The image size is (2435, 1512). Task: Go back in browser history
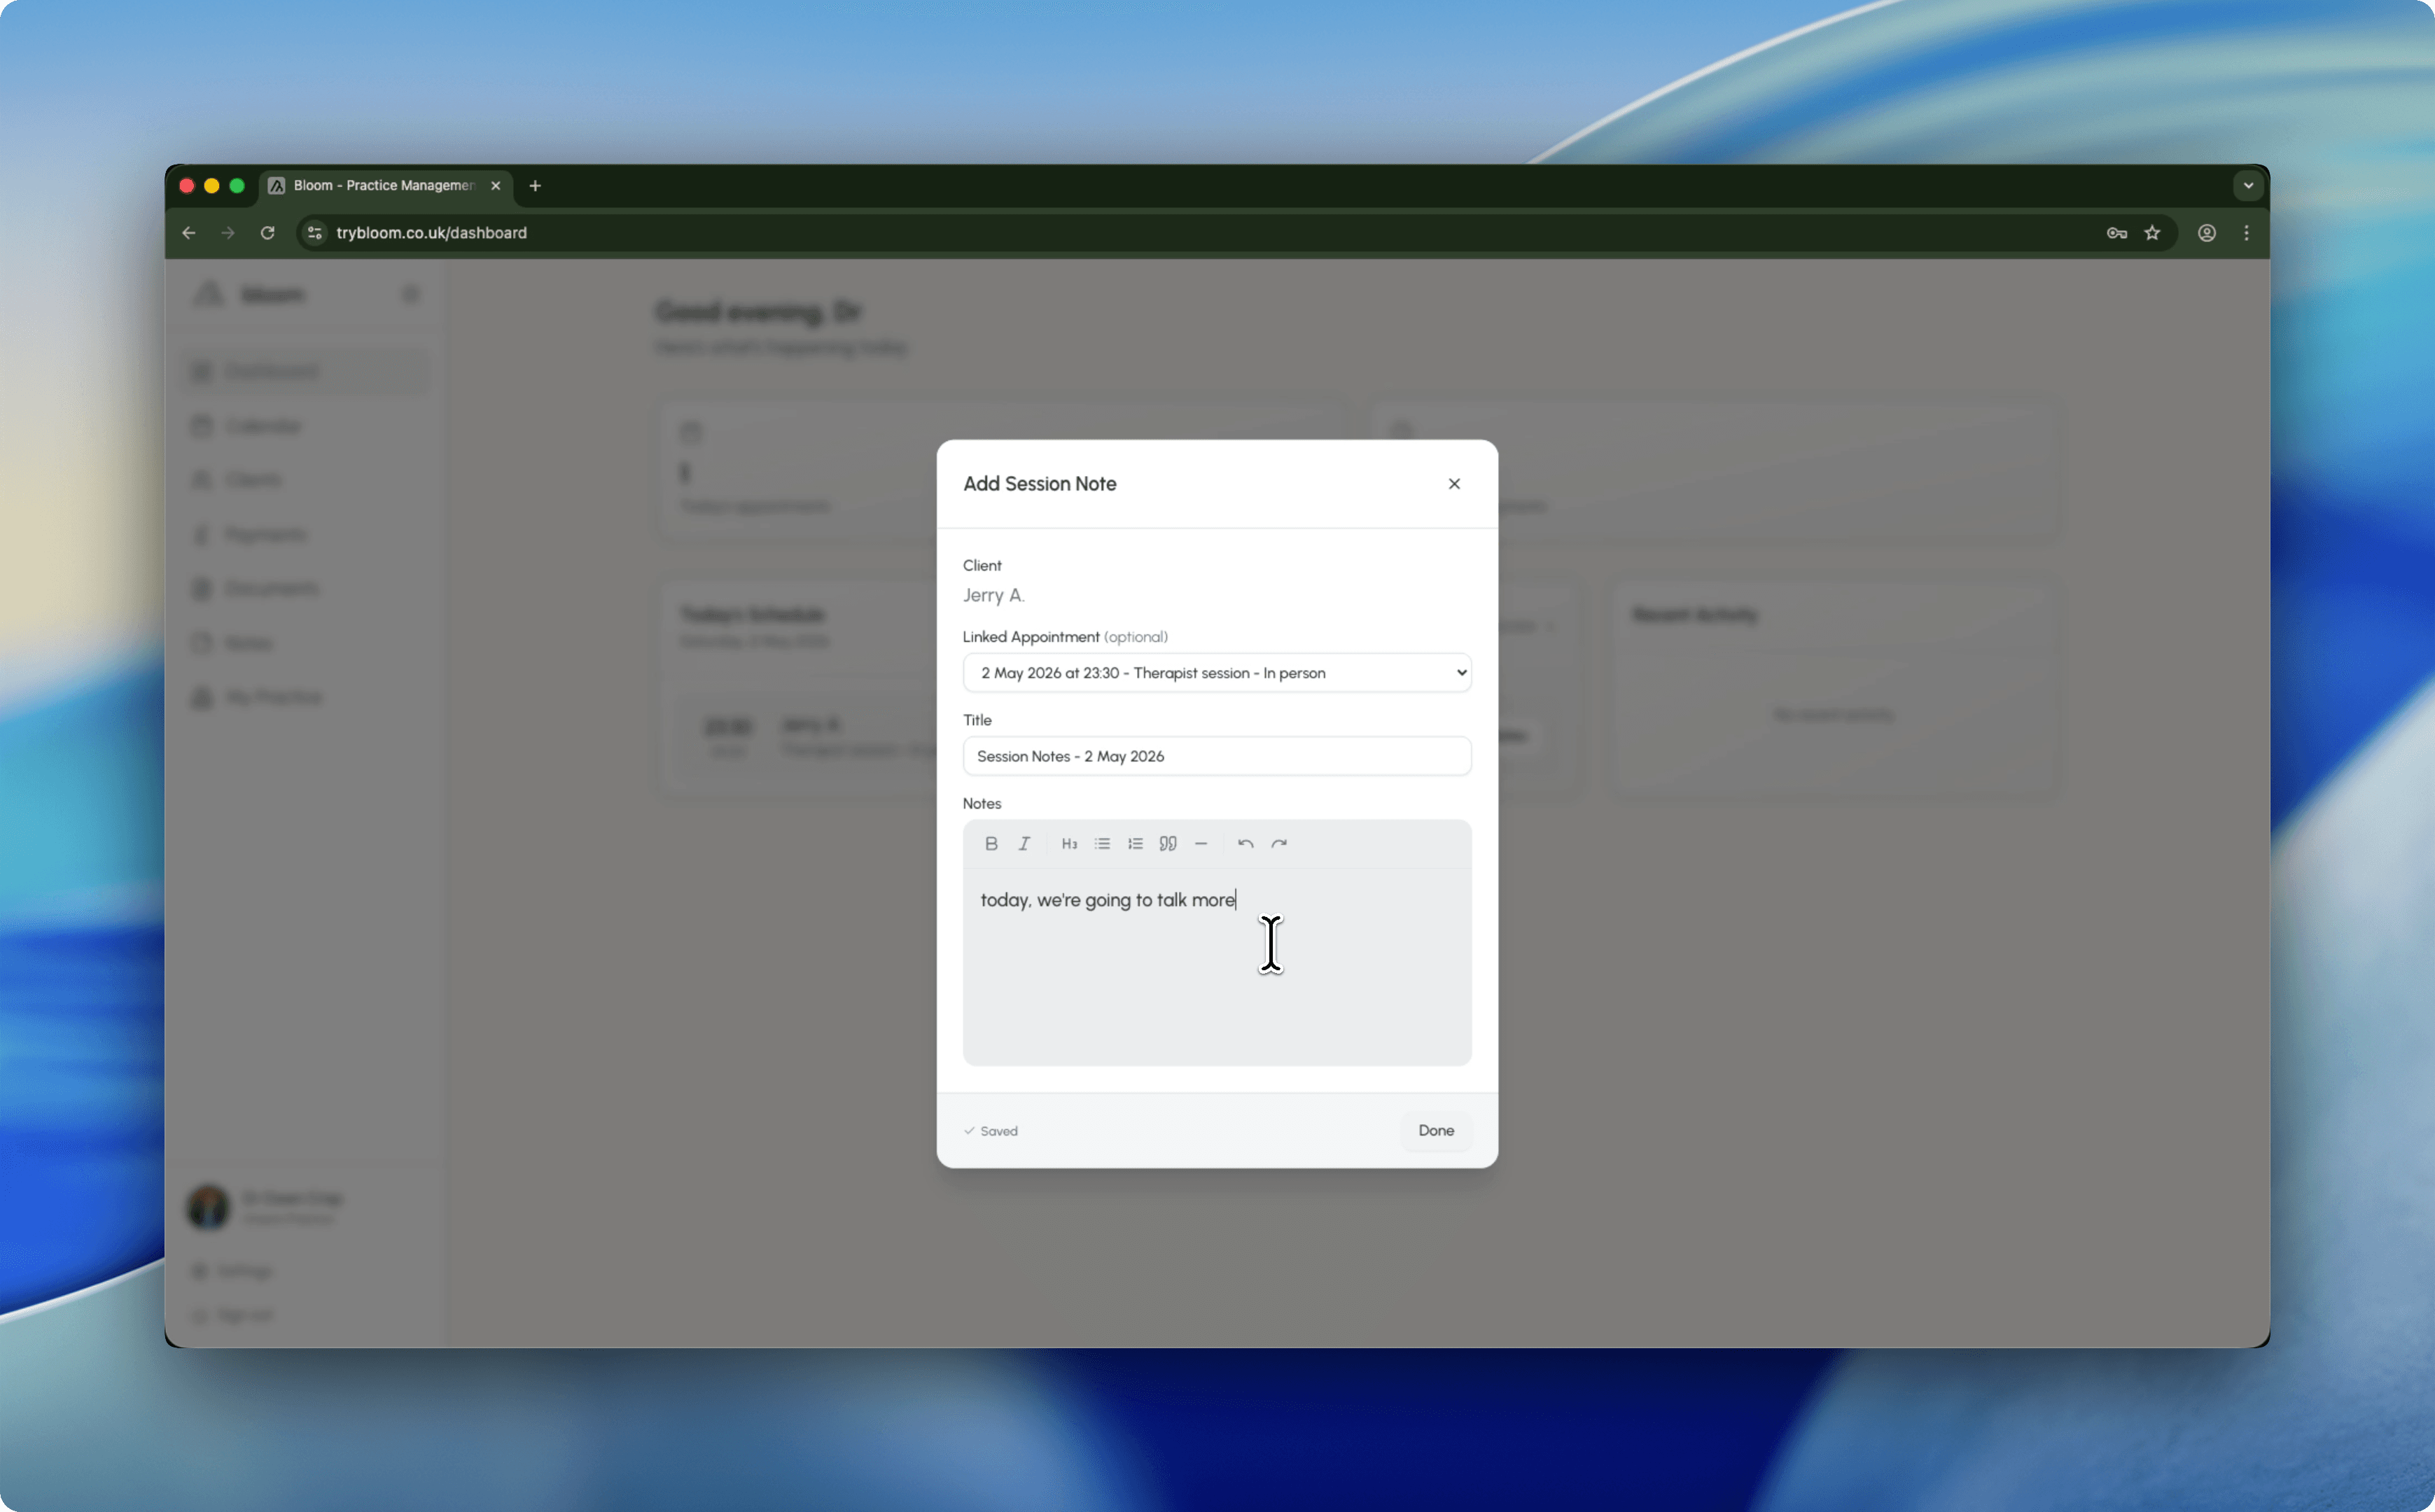click(x=189, y=233)
